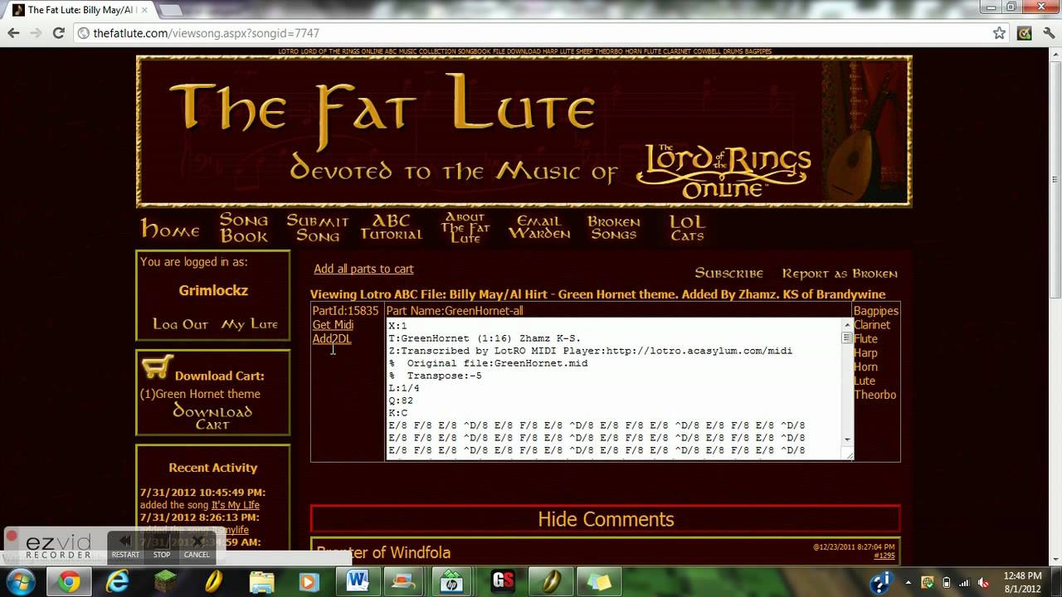Open the network signal icon in the tray
This screenshot has width=1062, height=597.
coord(965,582)
